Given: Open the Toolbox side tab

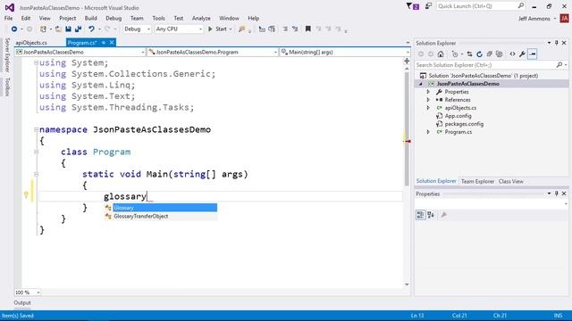Looking at the screenshot, I should pos(7,87).
